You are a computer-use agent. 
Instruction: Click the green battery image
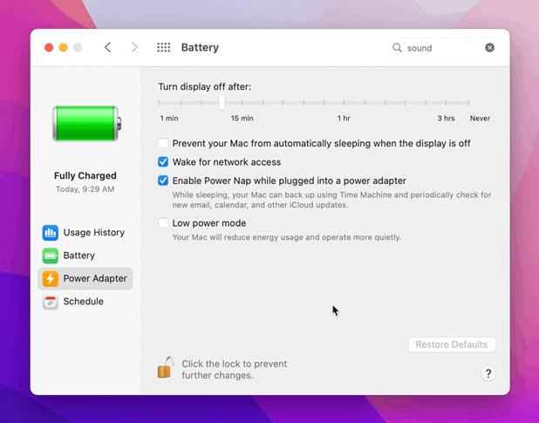(x=86, y=124)
